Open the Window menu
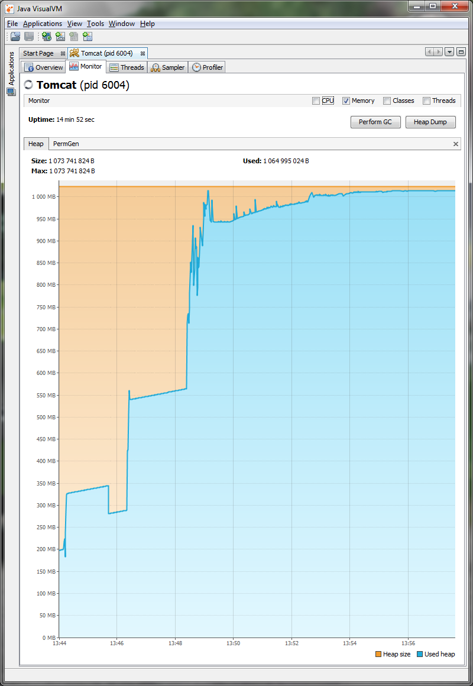The width and height of the screenshot is (473, 686). point(122,24)
